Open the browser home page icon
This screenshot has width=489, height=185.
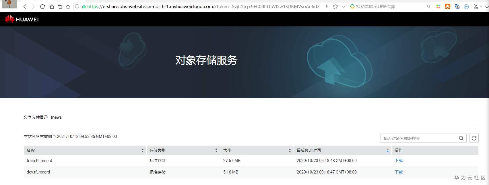52,6
